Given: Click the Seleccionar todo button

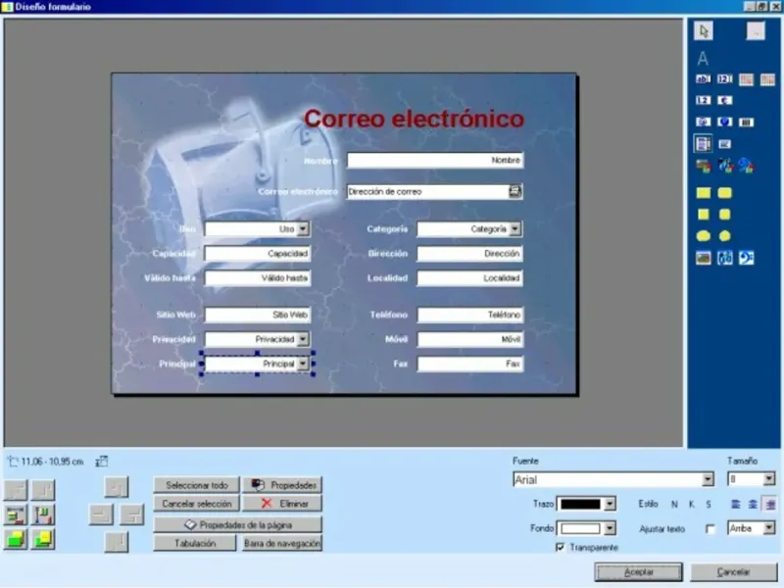Looking at the screenshot, I should pyautogui.click(x=197, y=485).
